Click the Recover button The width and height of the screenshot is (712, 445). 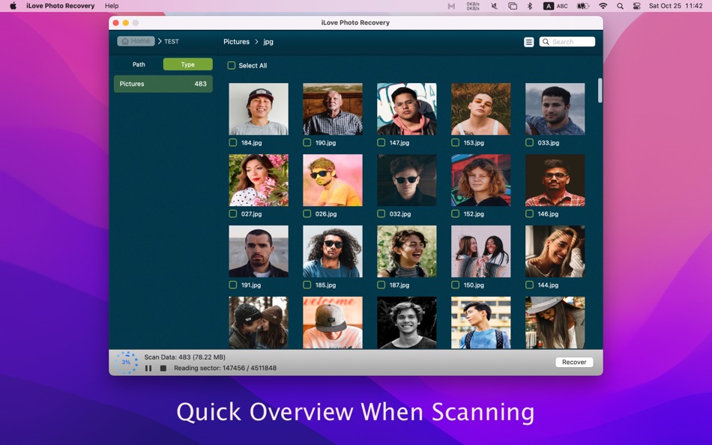[x=573, y=362]
